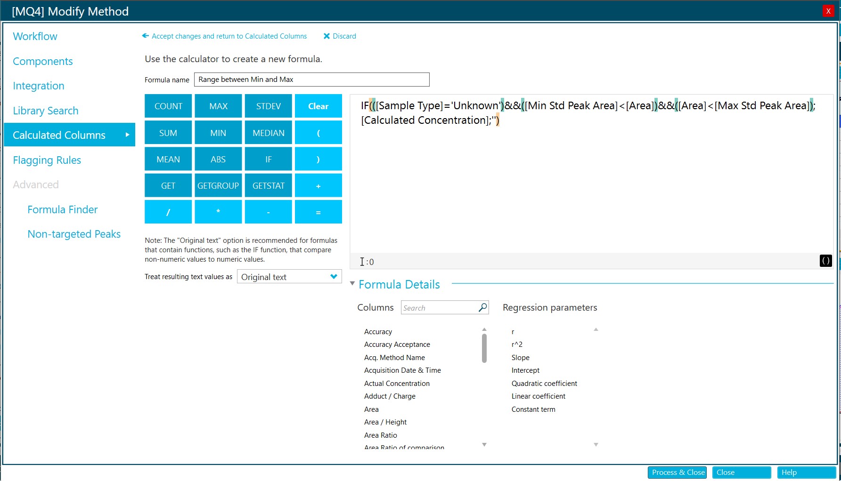Insert the division operator
The height and width of the screenshot is (481, 841).
(x=168, y=212)
